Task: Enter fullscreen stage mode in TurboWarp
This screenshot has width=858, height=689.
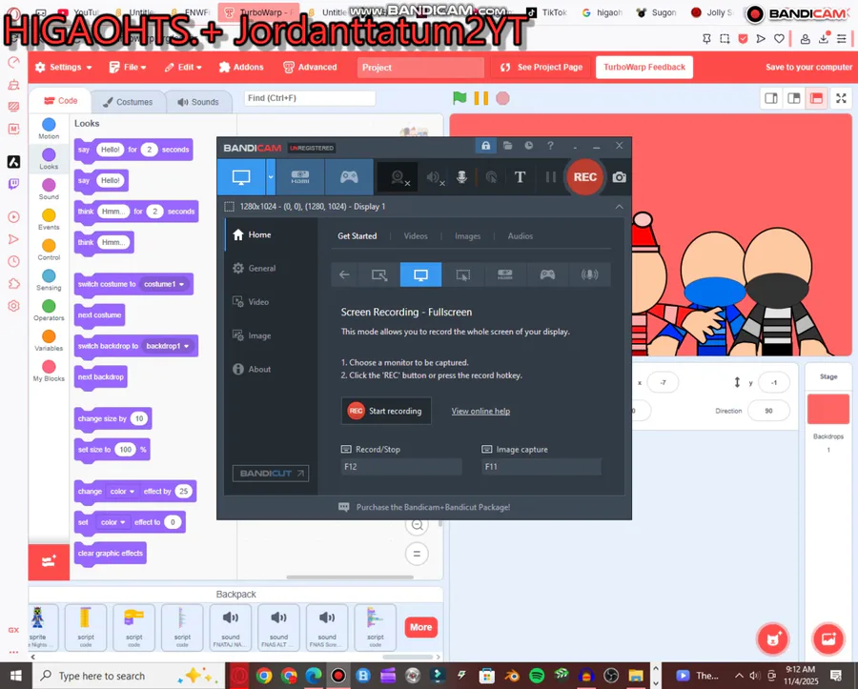Action: [841, 98]
